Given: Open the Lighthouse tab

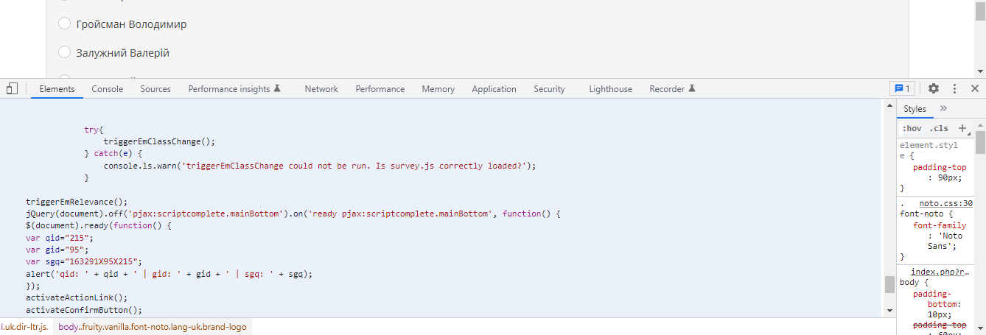Looking at the screenshot, I should pyautogui.click(x=610, y=89).
